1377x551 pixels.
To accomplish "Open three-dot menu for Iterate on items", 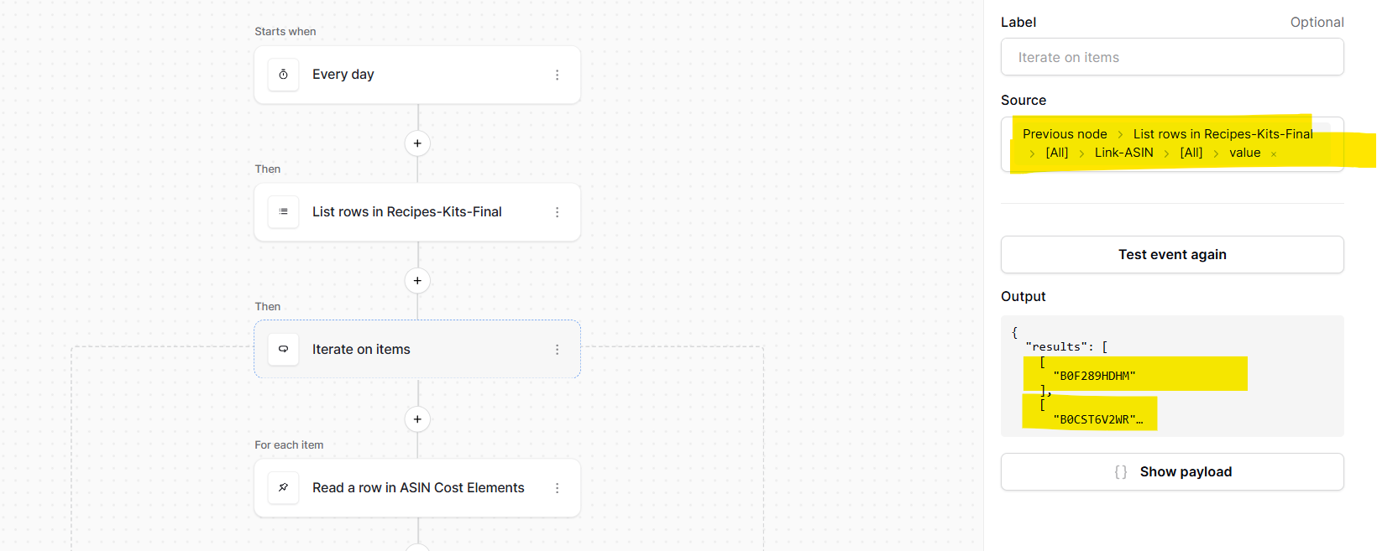I will 557,350.
